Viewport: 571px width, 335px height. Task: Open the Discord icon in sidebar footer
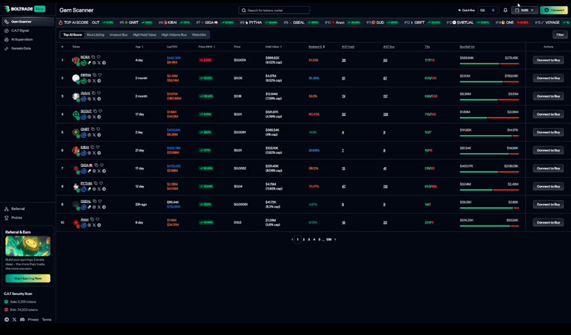[x=22, y=320]
